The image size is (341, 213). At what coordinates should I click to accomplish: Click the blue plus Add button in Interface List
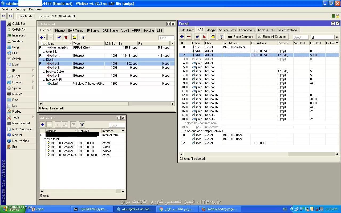click(43, 38)
